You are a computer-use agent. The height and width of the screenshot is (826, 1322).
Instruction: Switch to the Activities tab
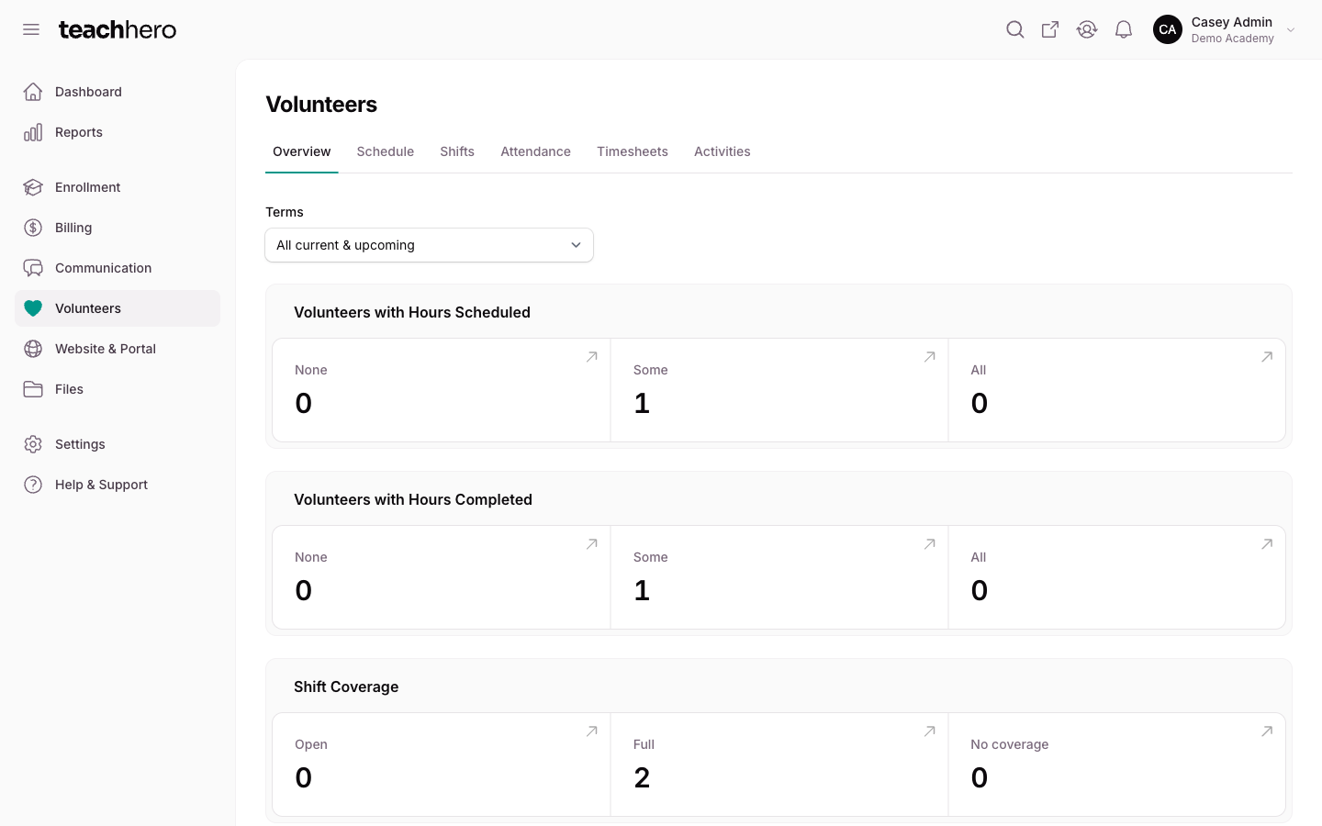(723, 151)
